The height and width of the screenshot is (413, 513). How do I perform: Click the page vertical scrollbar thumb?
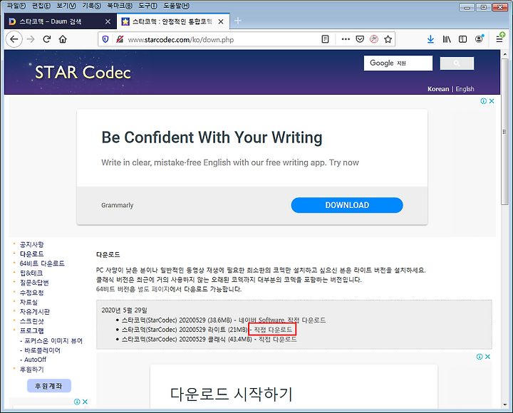pyautogui.click(x=505, y=132)
